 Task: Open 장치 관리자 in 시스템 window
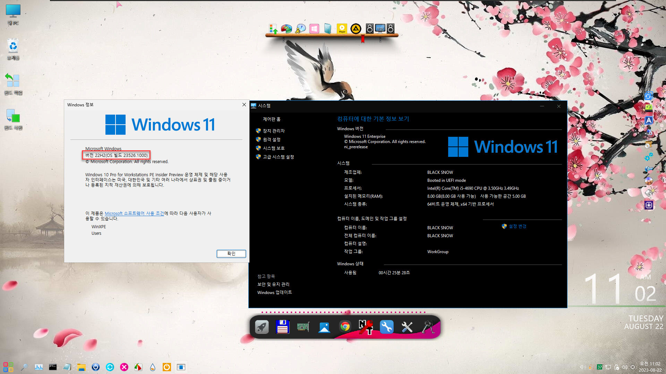tap(274, 131)
